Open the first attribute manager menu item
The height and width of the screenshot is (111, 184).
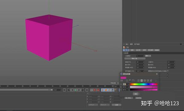[x=127, y=44]
